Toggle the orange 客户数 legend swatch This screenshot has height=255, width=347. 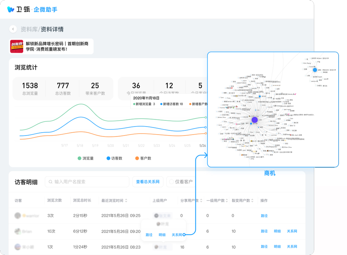(137, 158)
